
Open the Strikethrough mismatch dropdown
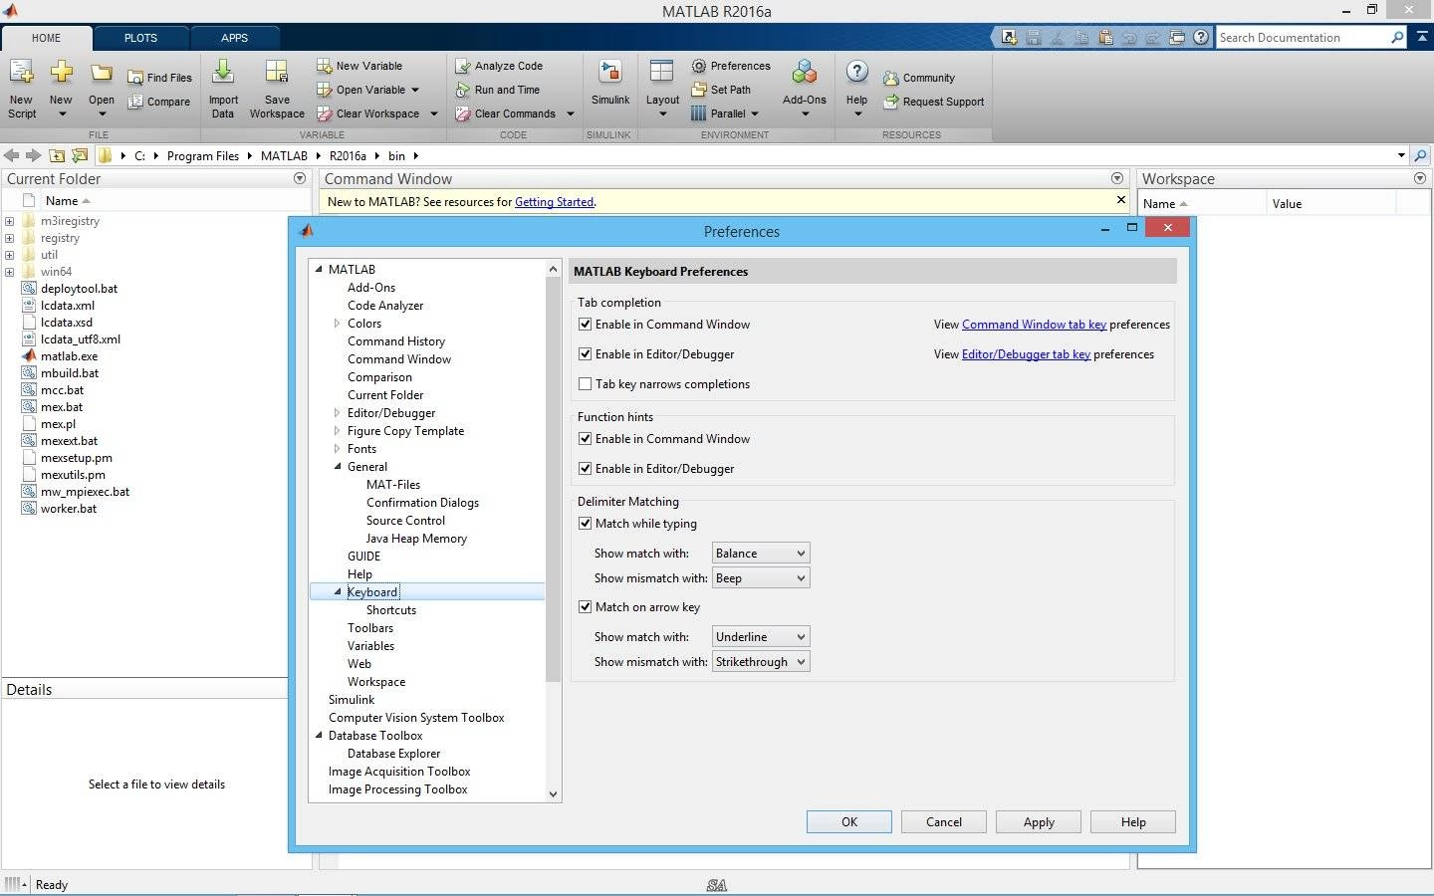(761, 662)
